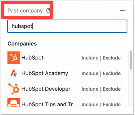
Task: Click the Past company filter label
Action: (x=25, y=11)
